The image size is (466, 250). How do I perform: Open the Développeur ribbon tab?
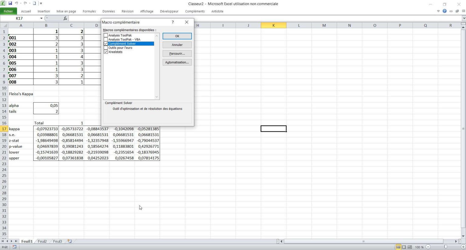(x=169, y=11)
